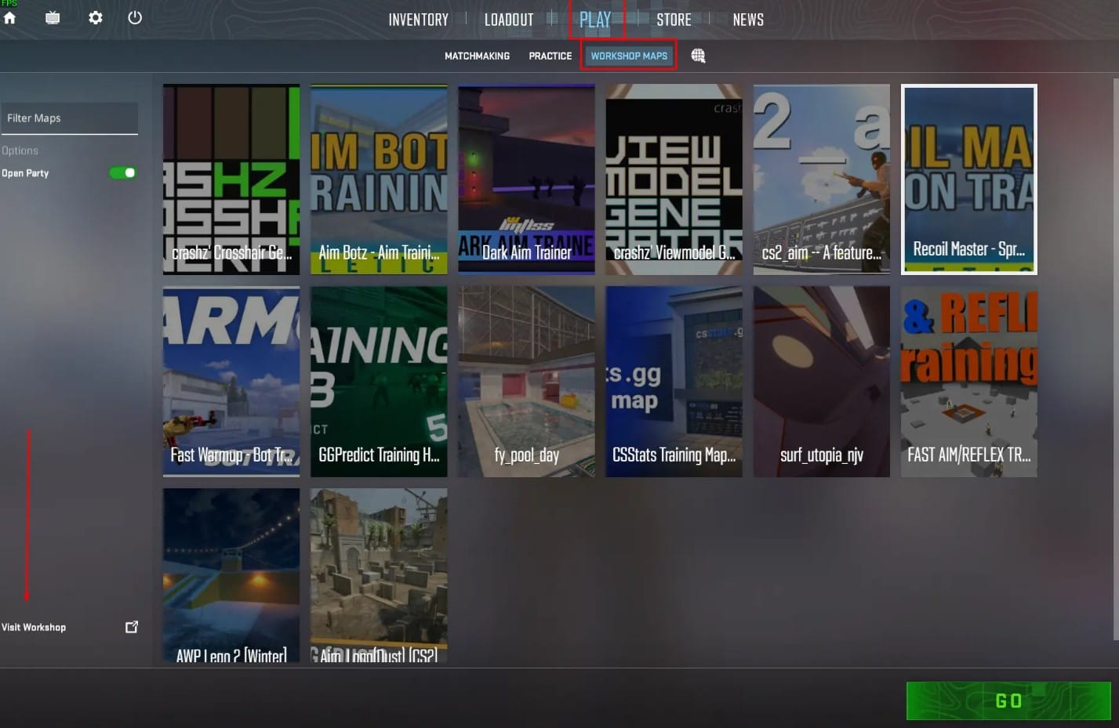Start the map with GO button

click(1008, 701)
